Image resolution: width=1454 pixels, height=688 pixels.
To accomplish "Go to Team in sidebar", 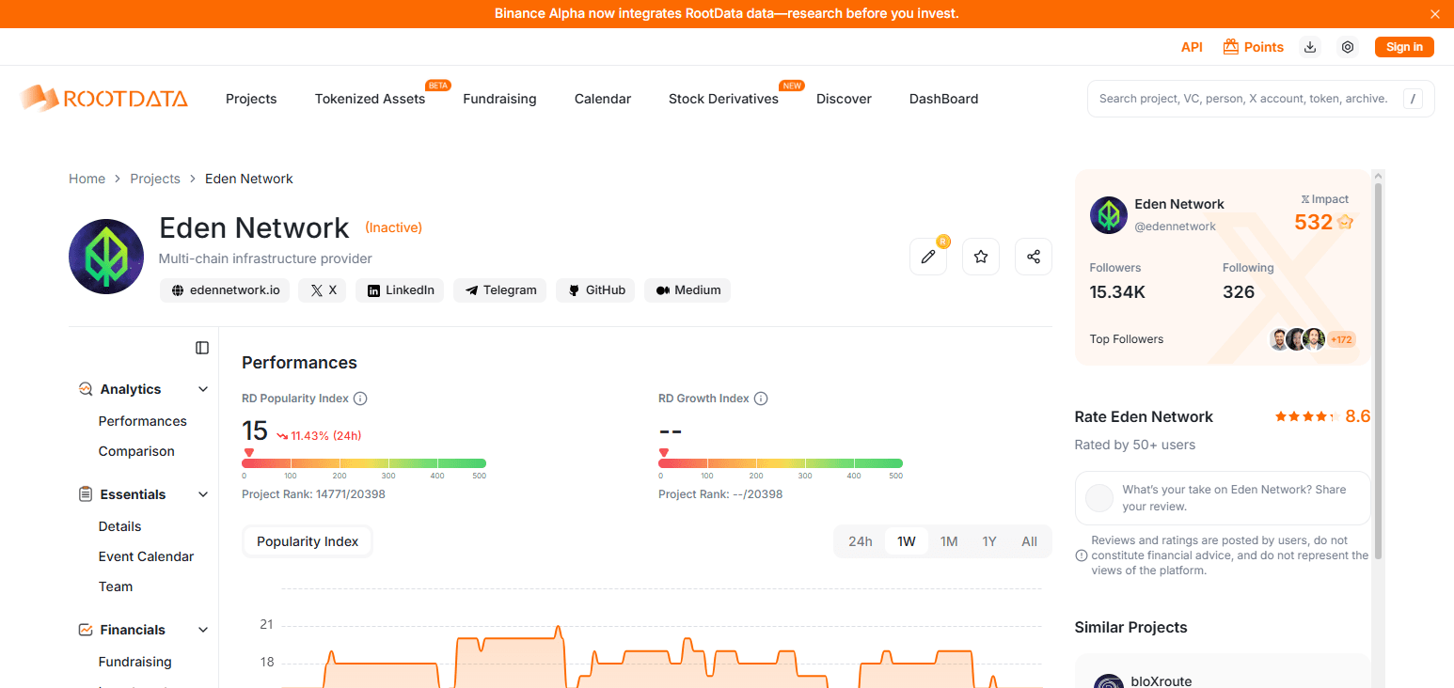I will tap(116, 586).
